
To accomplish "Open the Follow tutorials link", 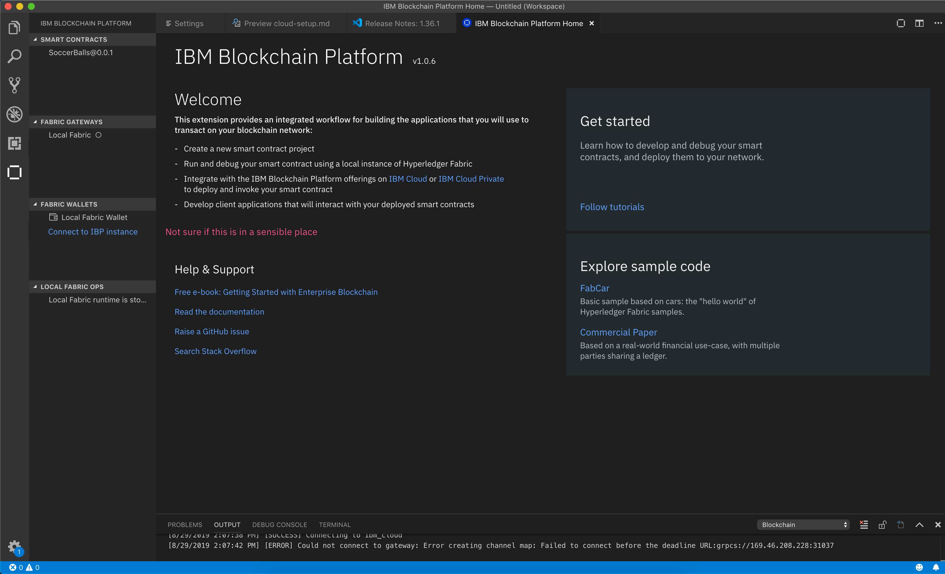I will coord(612,207).
